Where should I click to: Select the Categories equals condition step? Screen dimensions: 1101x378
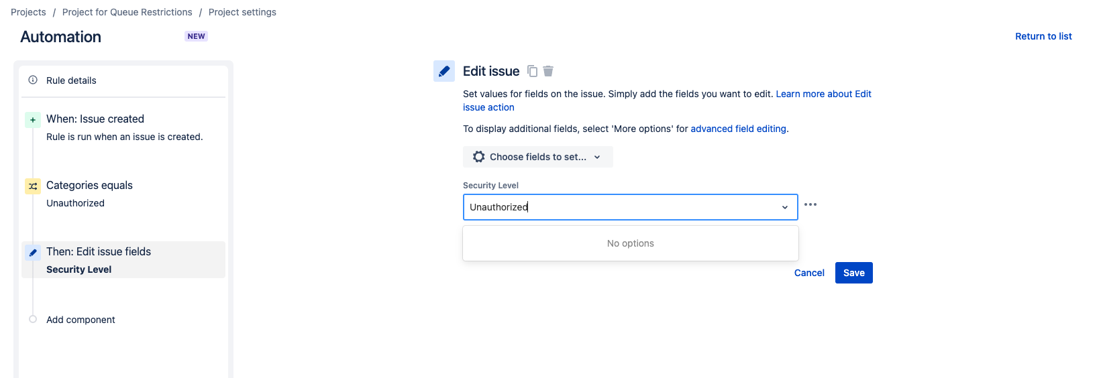click(89, 186)
